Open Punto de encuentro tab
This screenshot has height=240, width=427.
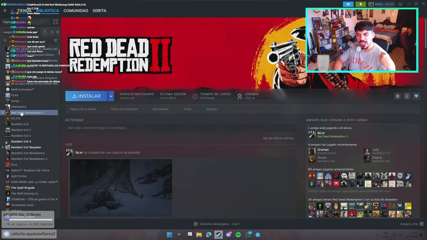pyautogui.click(x=124, y=109)
